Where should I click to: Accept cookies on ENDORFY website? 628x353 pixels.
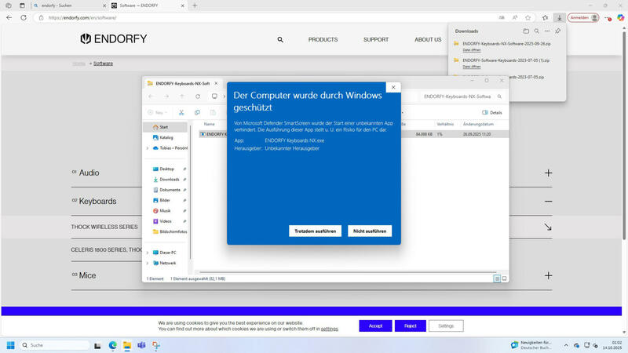click(x=375, y=326)
